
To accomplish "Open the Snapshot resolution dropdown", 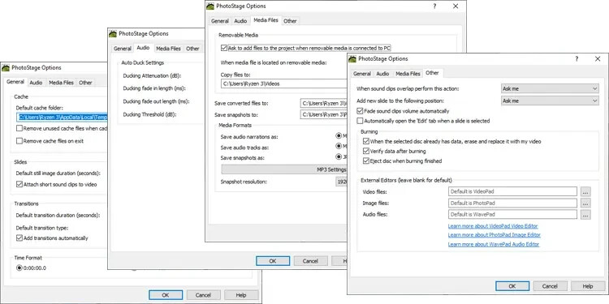I will [x=341, y=182].
